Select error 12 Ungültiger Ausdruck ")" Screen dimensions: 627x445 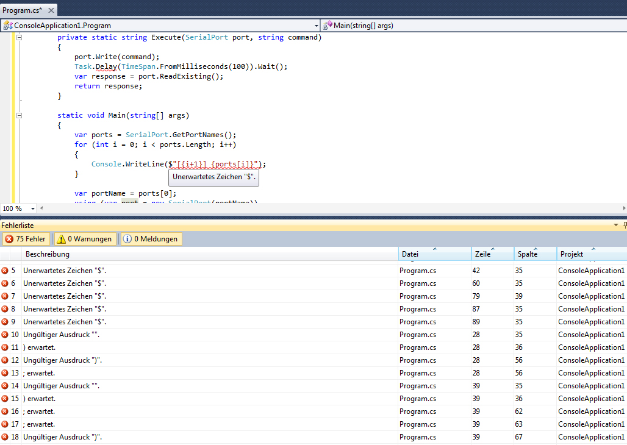click(x=313, y=360)
